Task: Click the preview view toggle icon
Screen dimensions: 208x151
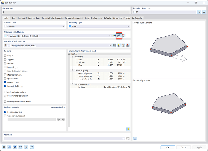Action: (x=135, y=138)
